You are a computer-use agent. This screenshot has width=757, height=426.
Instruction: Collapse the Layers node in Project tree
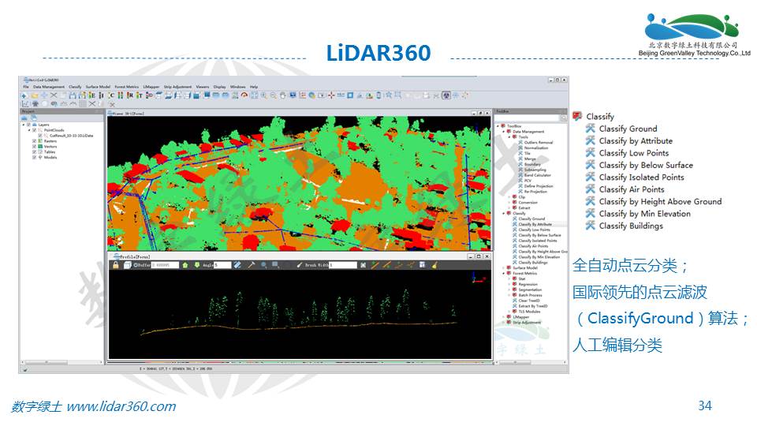pyautogui.click(x=23, y=125)
